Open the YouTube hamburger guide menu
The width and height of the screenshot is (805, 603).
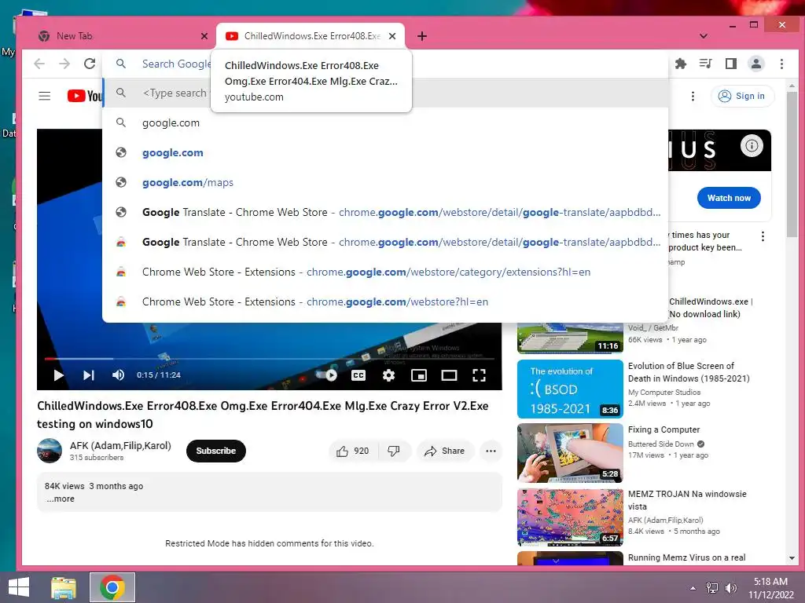pos(45,96)
